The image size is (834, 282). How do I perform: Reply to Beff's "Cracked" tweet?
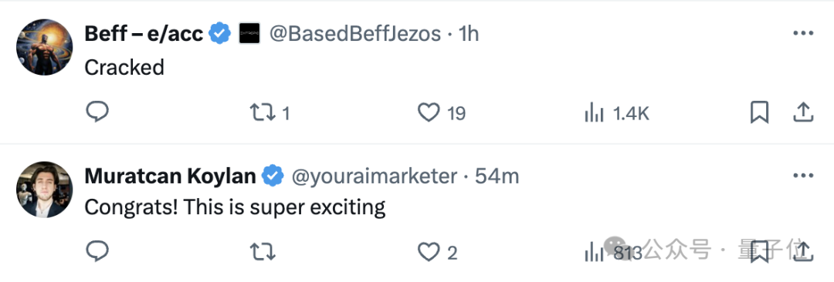[x=97, y=112]
